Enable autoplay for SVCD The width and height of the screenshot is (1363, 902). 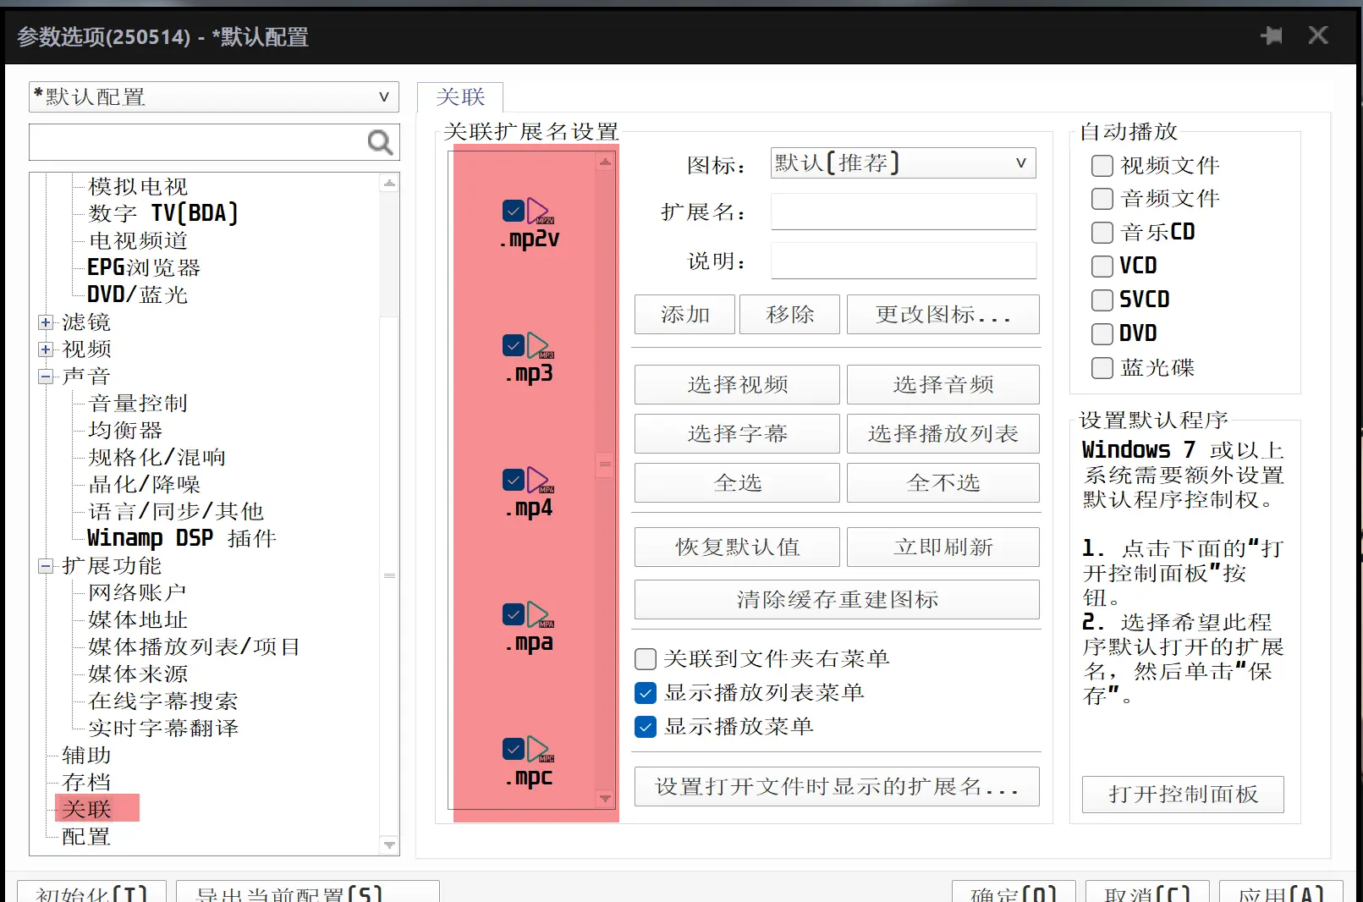1102,300
